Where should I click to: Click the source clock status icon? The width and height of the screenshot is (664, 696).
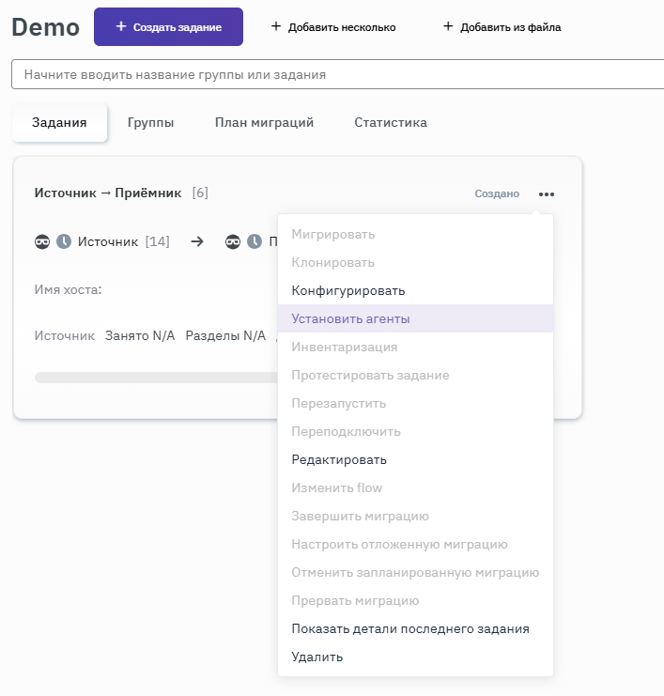point(64,241)
